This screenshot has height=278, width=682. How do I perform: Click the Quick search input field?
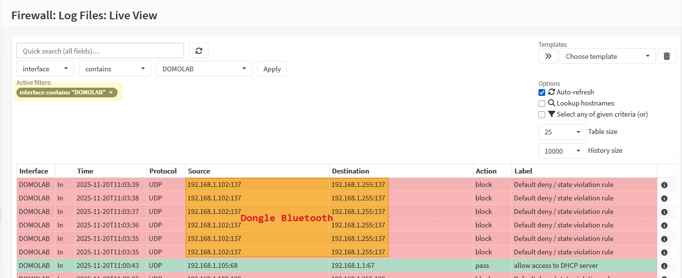100,51
